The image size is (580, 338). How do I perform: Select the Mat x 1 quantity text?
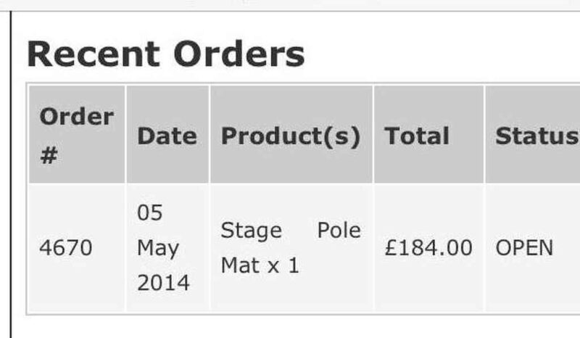[260, 265]
